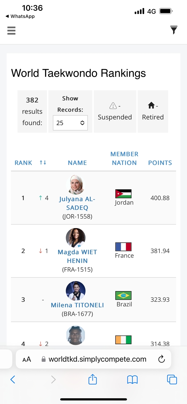The width and height of the screenshot is (187, 404).
Task: Click the rank change arrows sort icon
Action: point(43,163)
